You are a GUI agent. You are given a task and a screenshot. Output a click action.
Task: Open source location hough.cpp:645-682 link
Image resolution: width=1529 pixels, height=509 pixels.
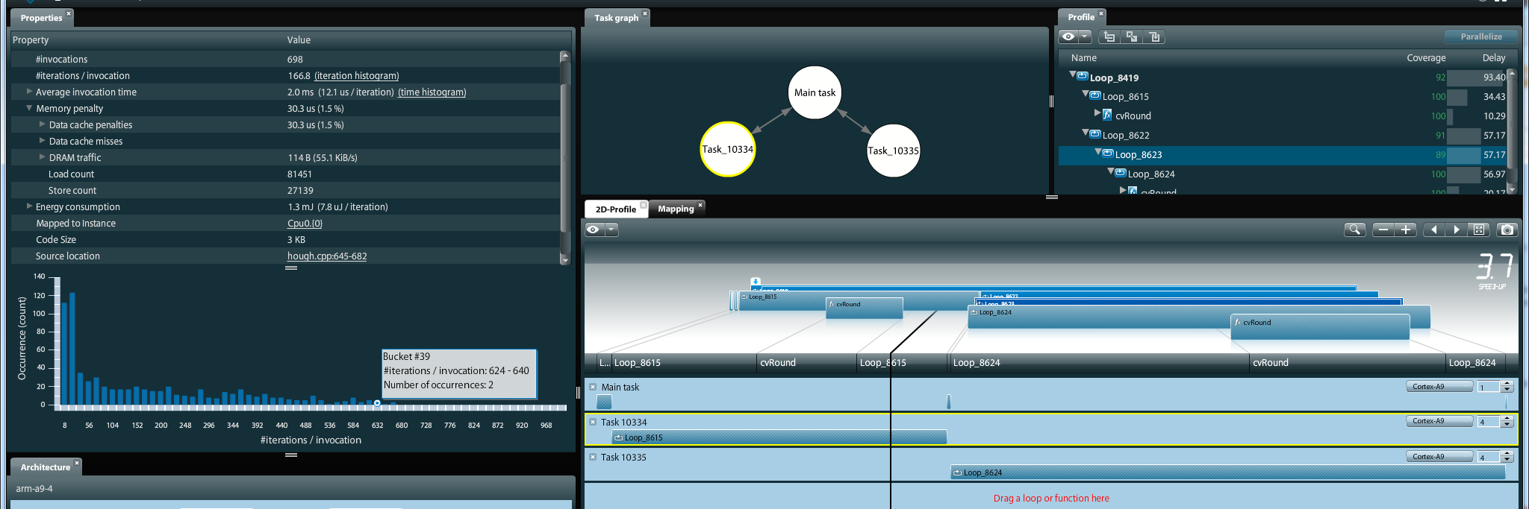pyautogui.click(x=327, y=256)
